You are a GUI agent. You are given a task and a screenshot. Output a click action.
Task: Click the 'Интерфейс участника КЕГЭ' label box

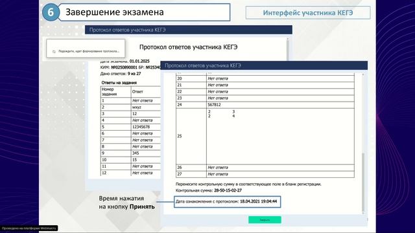point(308,13)
